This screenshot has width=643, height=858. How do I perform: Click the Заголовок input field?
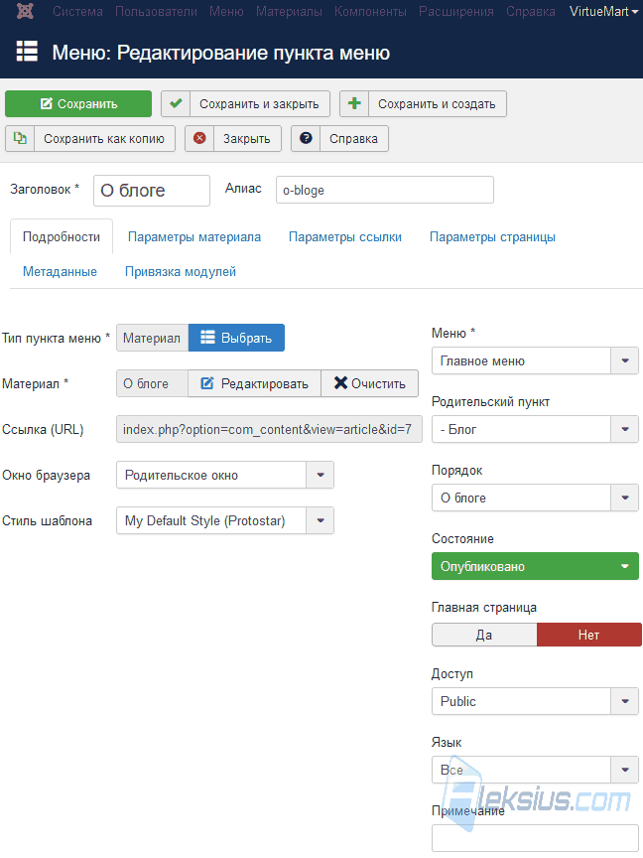pos(152,191)
